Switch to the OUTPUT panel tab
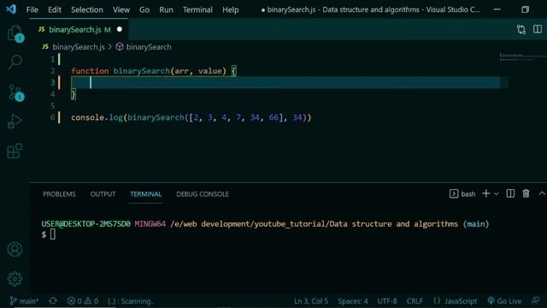Image resolution: width=547 pixels, height=308 pixels. click(103, 194)
